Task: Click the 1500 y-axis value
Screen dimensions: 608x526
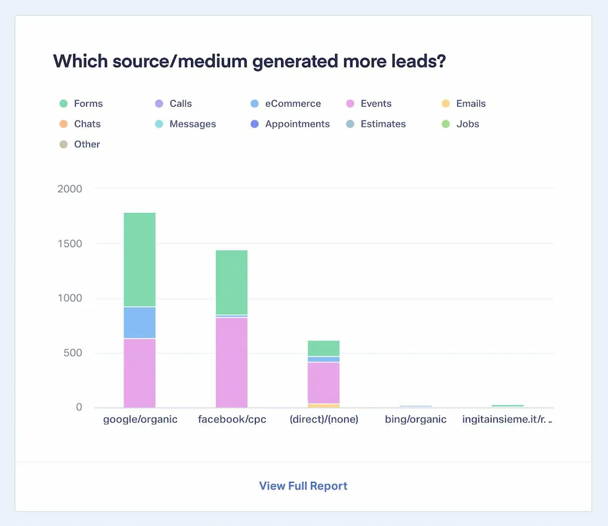Action: [69, 244]
